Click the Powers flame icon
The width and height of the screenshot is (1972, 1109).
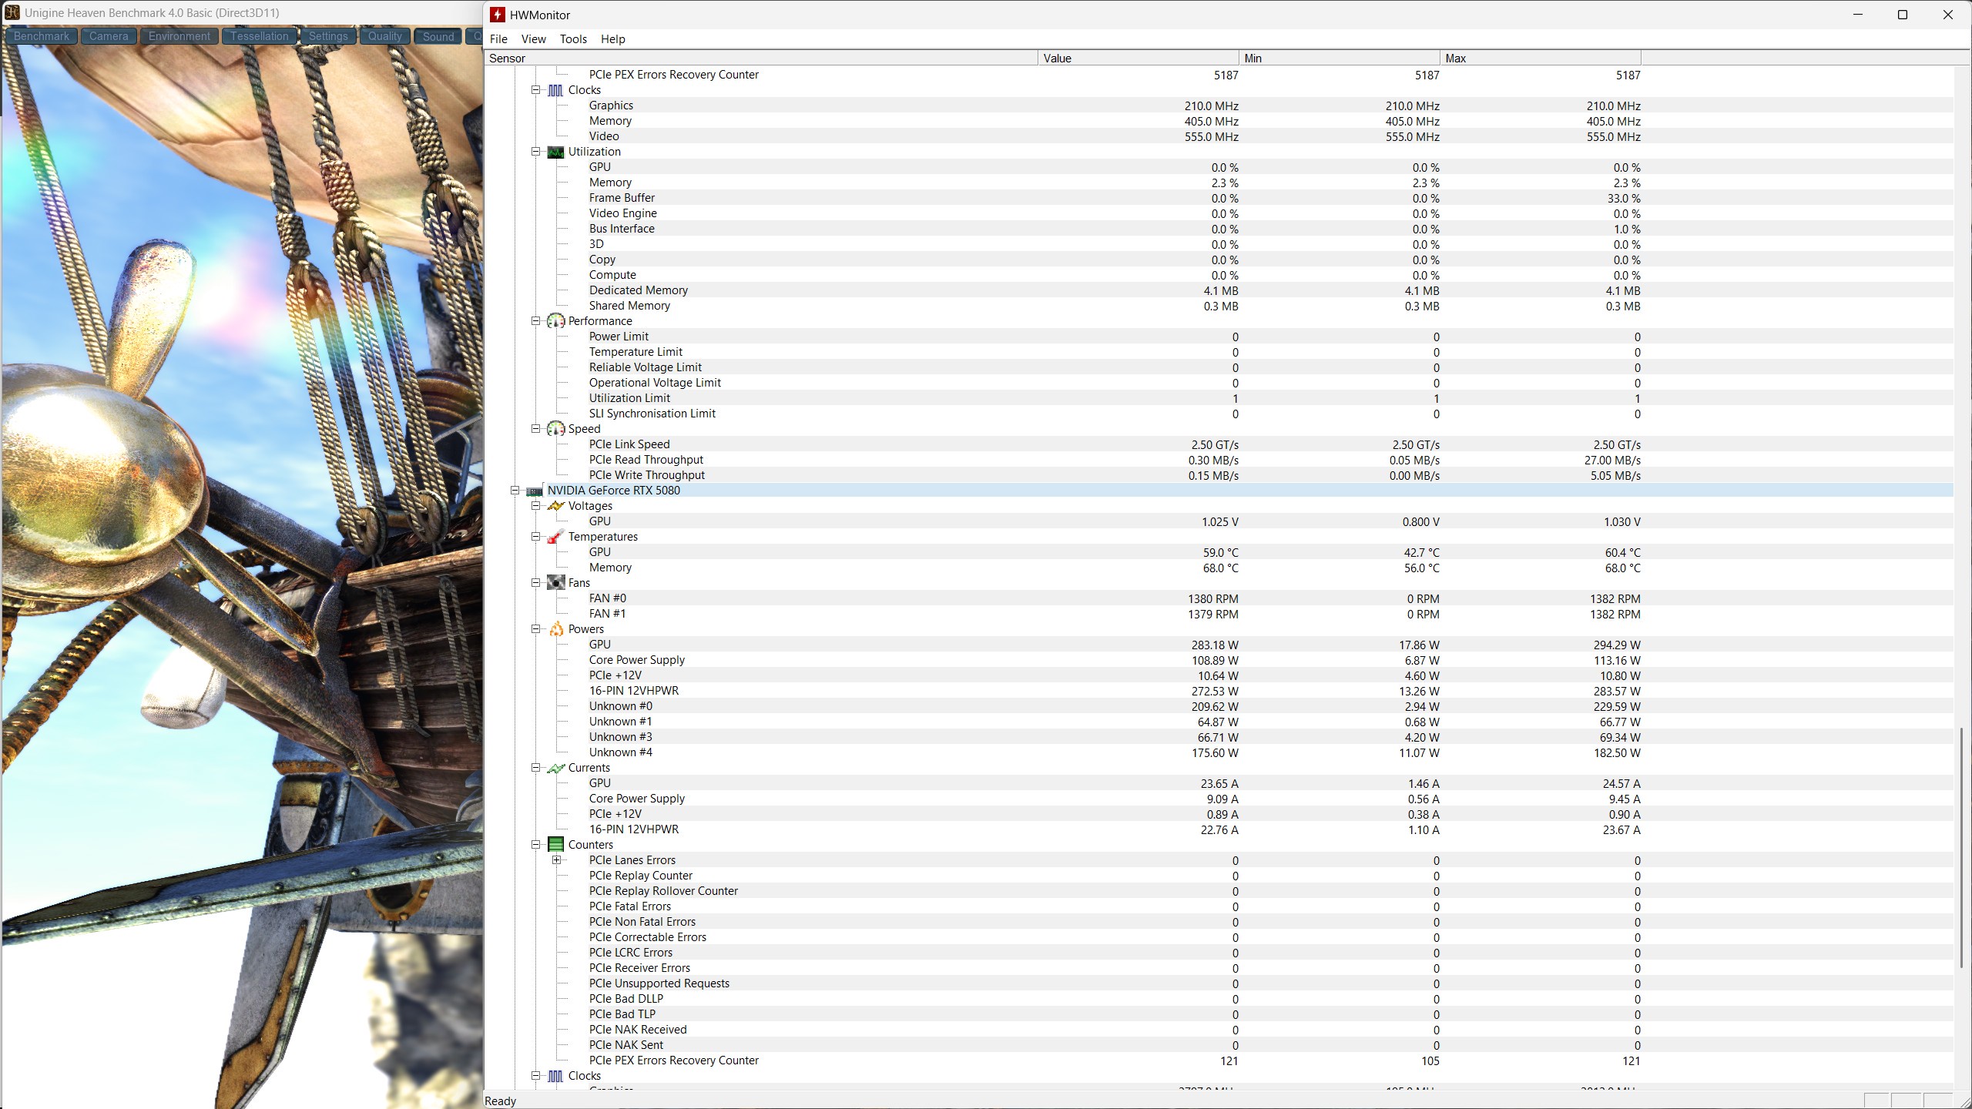tap(555, 629)
